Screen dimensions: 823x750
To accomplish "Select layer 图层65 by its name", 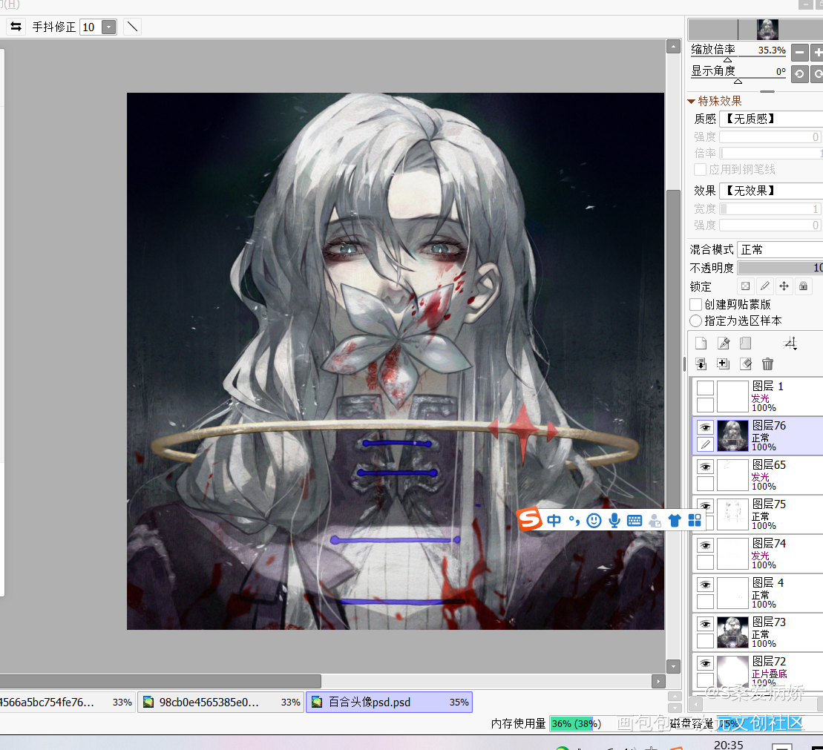I will tap(769, 464).
